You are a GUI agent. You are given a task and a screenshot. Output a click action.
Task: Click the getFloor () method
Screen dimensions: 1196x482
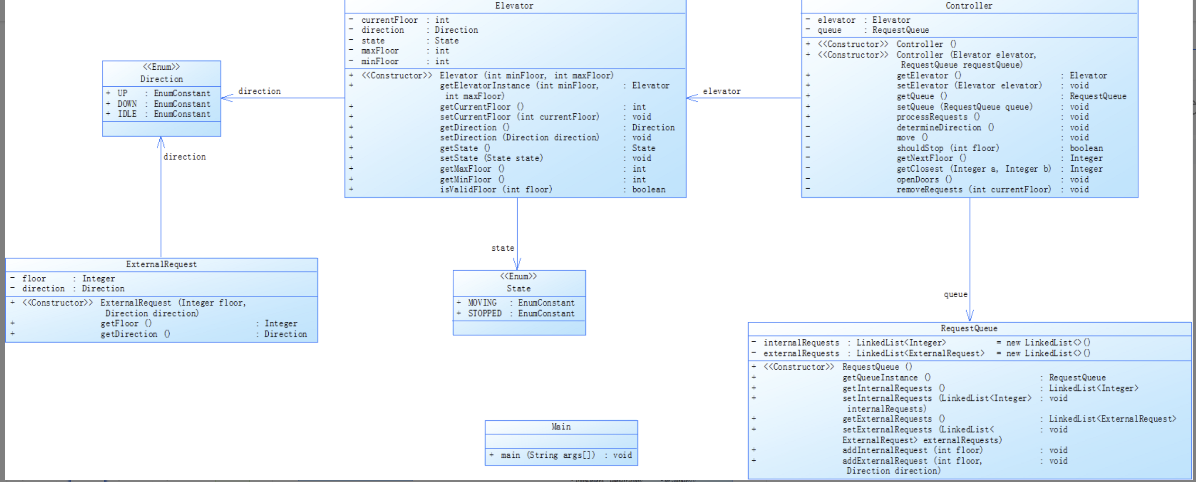tap(154, 324)
